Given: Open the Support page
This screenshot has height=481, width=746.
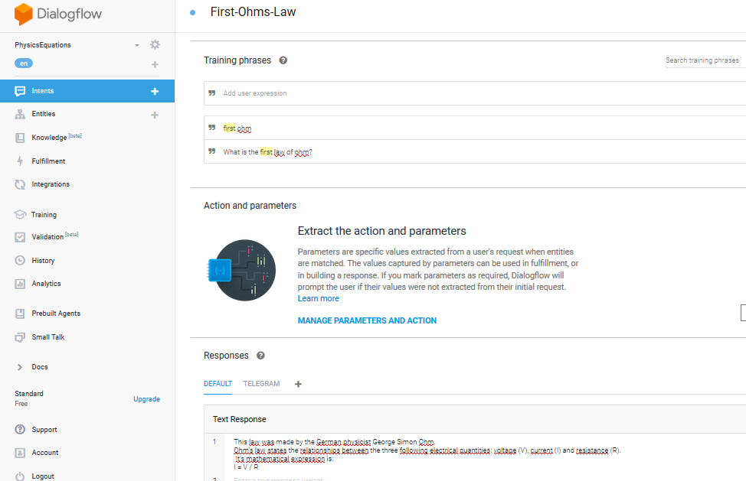Looking at the screenshot, I should point(44,430).
